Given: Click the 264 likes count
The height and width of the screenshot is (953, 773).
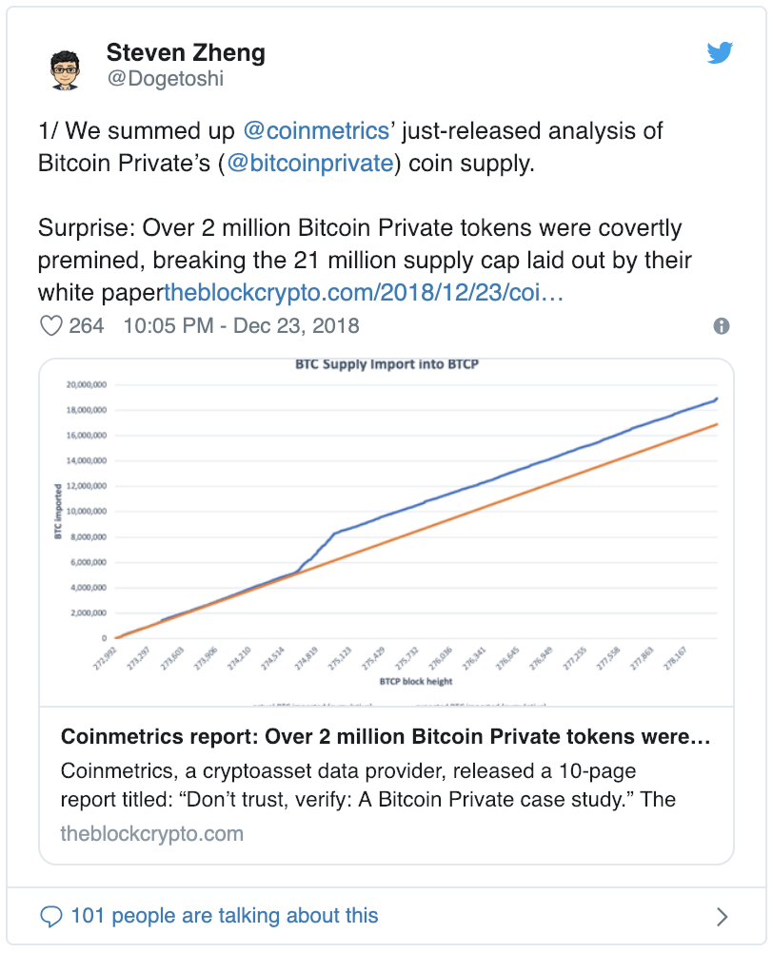Looking at the screenshot, I should click(x=87, y=326).
